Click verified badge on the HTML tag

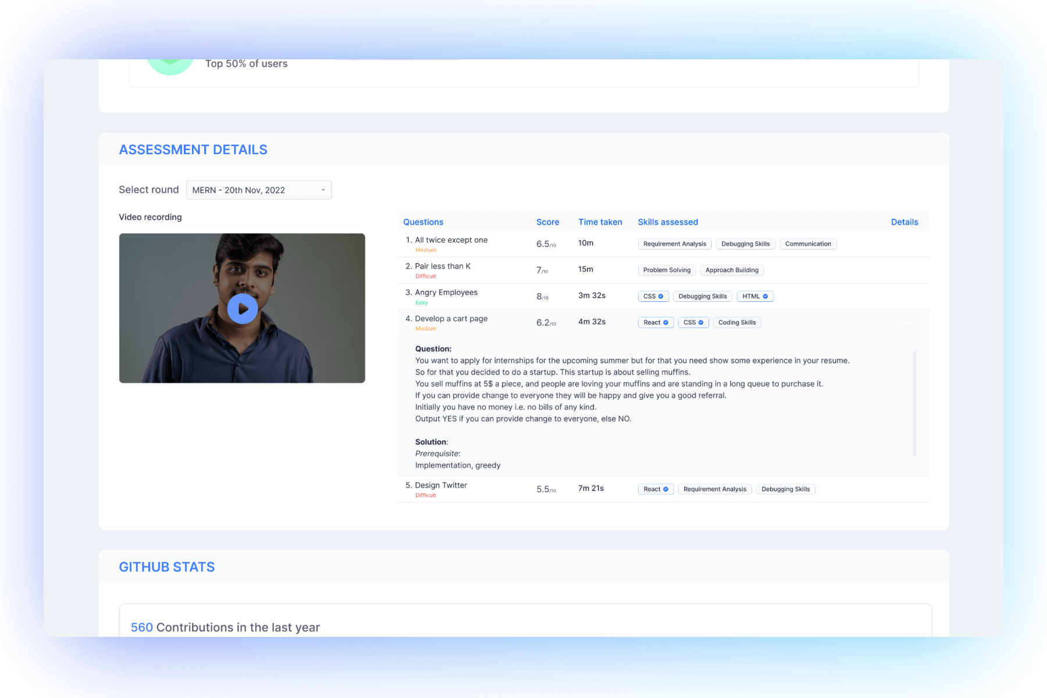pos(765,297)
